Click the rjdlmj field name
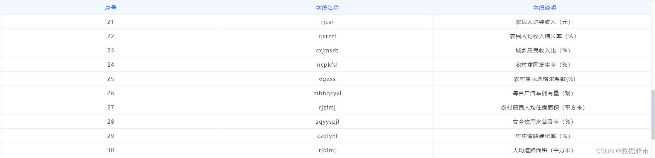 pos(327,150)
